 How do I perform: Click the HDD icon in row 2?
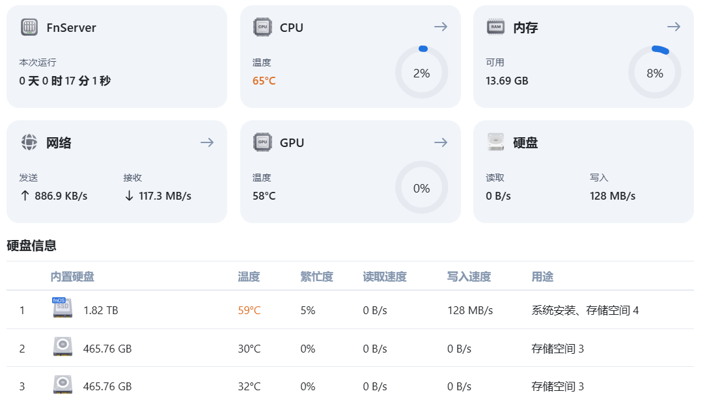pos(62,347)
